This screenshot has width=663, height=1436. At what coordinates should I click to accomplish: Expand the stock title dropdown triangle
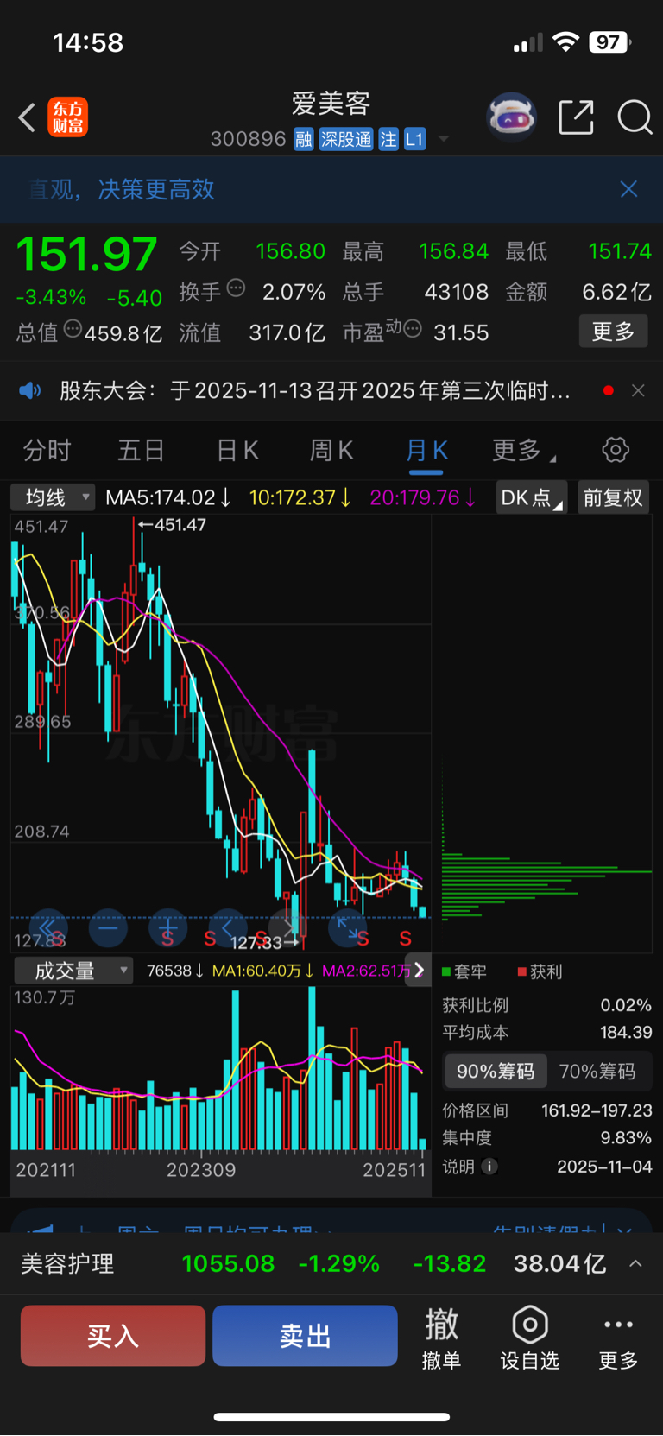coord(444,139)
